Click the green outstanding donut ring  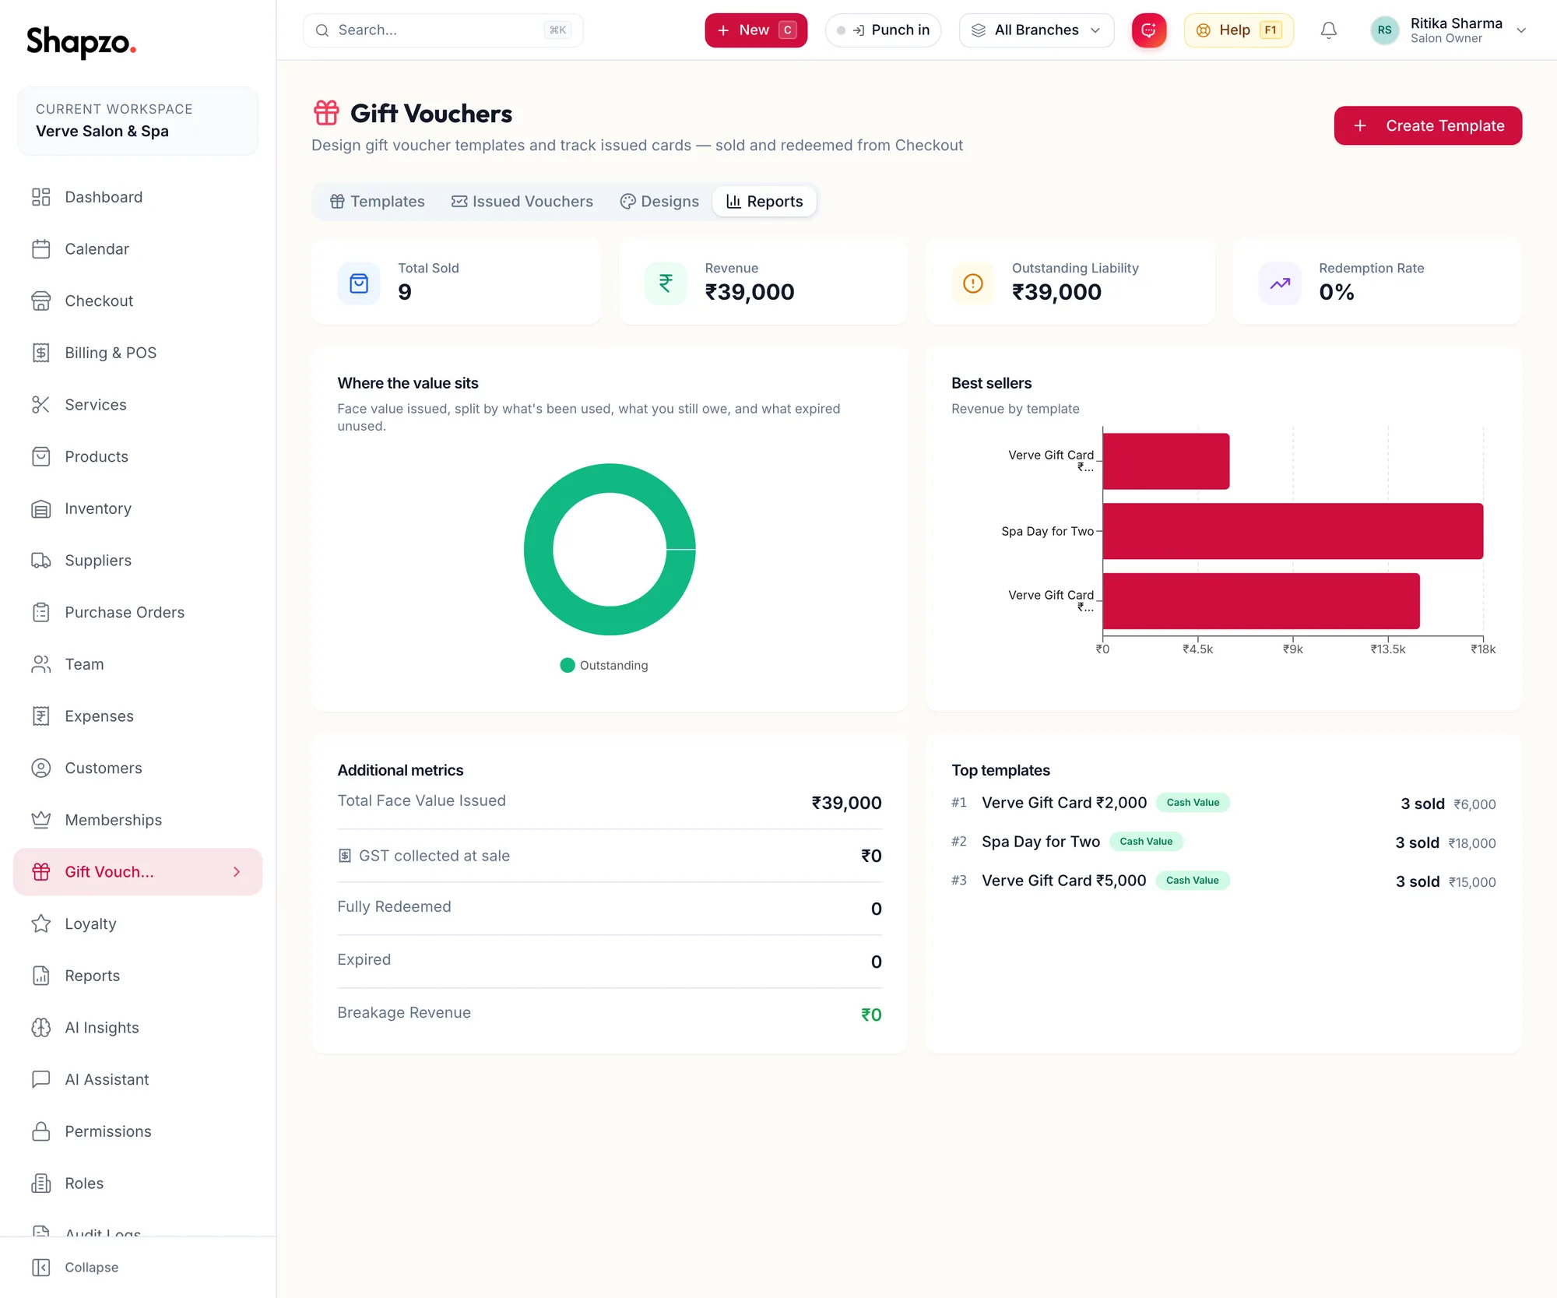pyautogui.click(x=539, y=550)
